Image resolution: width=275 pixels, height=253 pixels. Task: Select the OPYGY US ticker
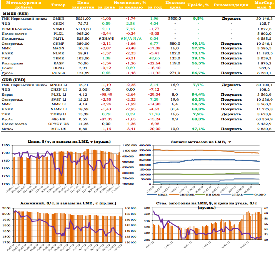point(58,124)
